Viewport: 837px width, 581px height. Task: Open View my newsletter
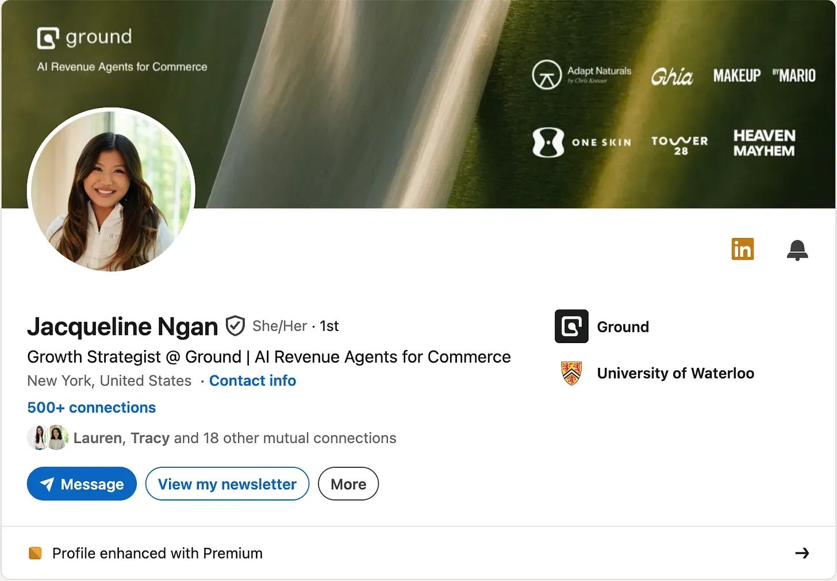pos(227,484)
